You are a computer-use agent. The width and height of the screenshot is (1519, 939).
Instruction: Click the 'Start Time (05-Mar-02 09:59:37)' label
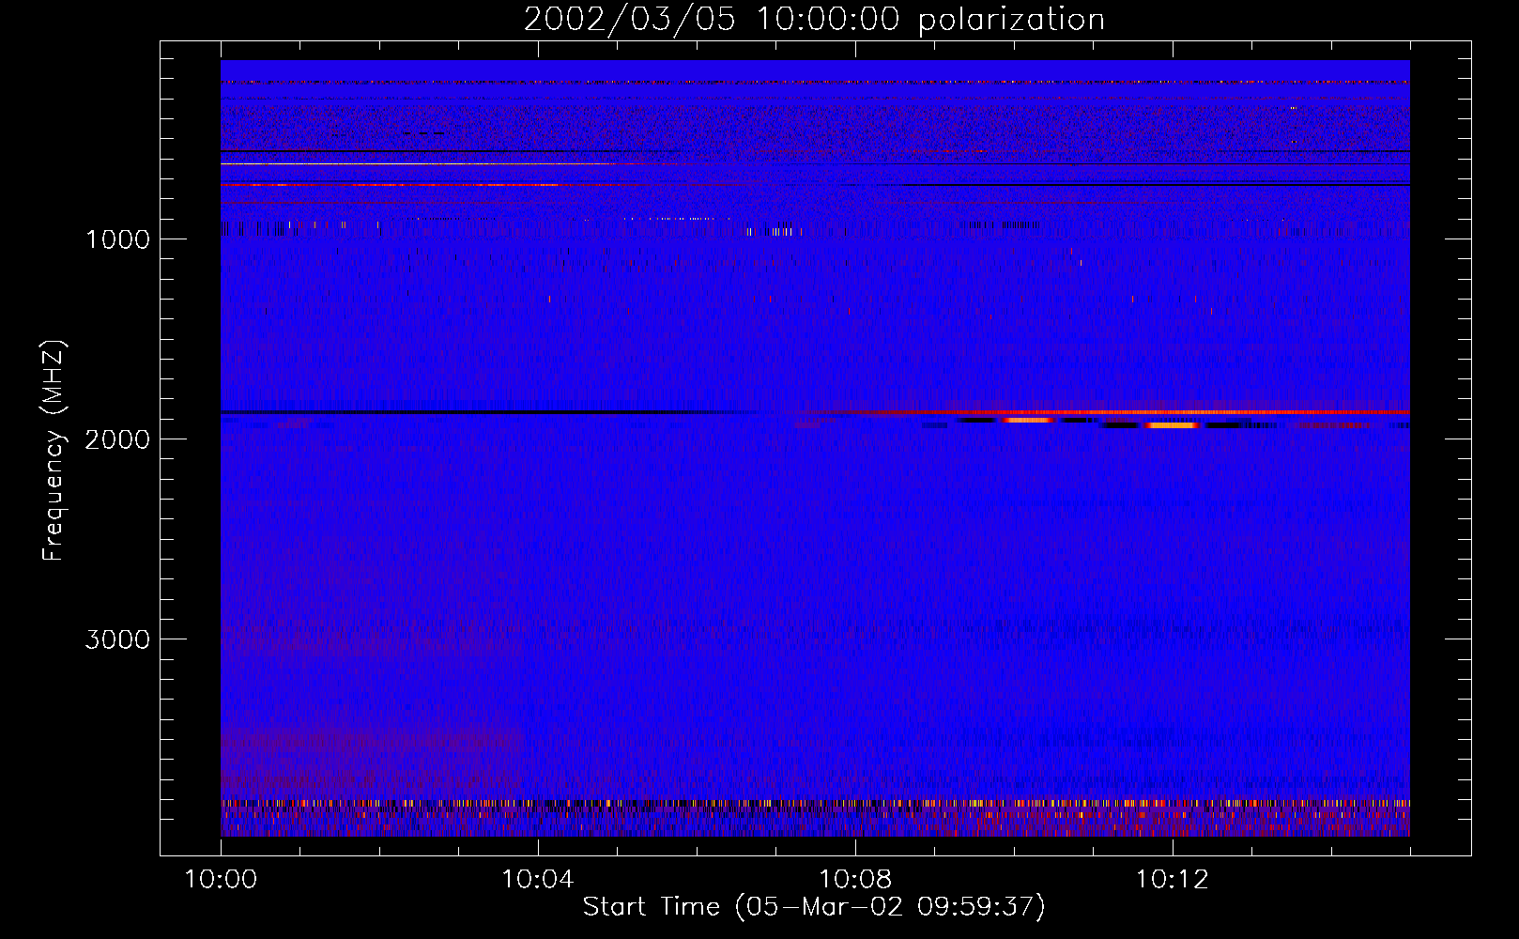click(x=814, y=907)
